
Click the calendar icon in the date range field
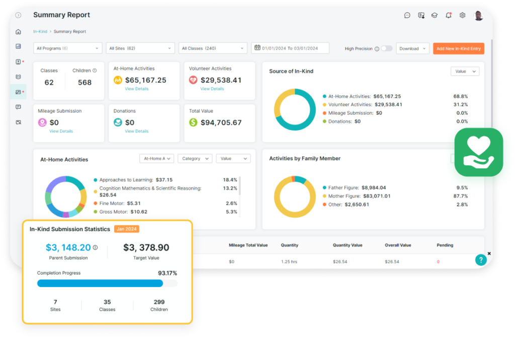[x=257, y=48]
